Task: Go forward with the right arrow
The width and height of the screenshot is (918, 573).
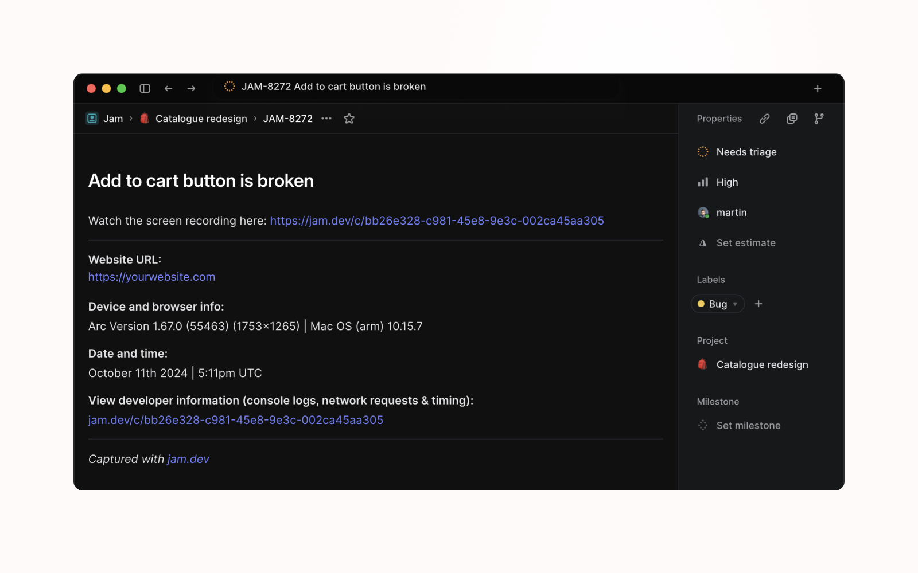Action: coord(191,88)
